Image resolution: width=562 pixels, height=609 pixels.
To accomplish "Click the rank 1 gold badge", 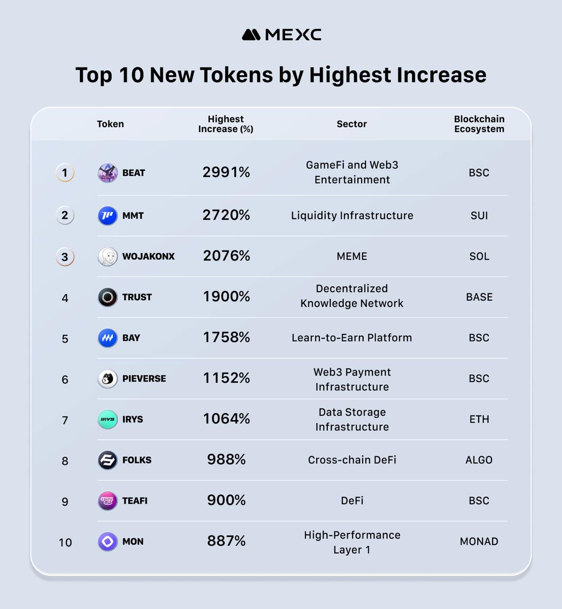I will [x=65, y=173].
